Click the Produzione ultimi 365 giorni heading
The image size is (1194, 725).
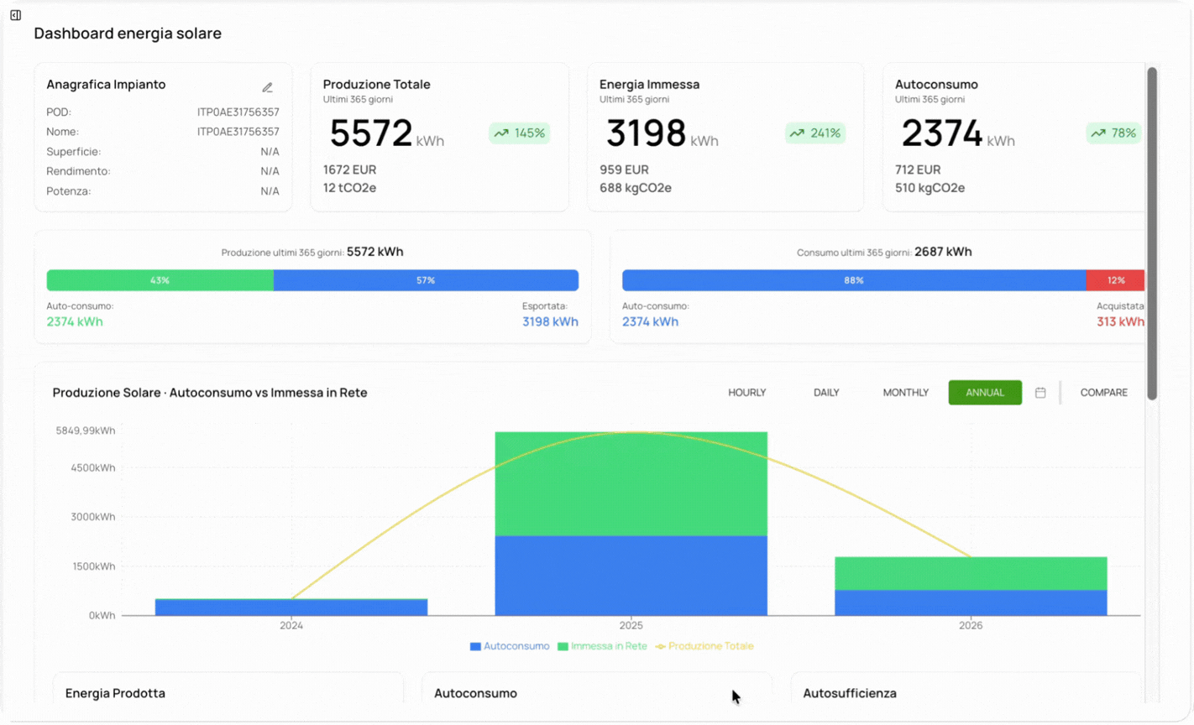coord(312,252)
